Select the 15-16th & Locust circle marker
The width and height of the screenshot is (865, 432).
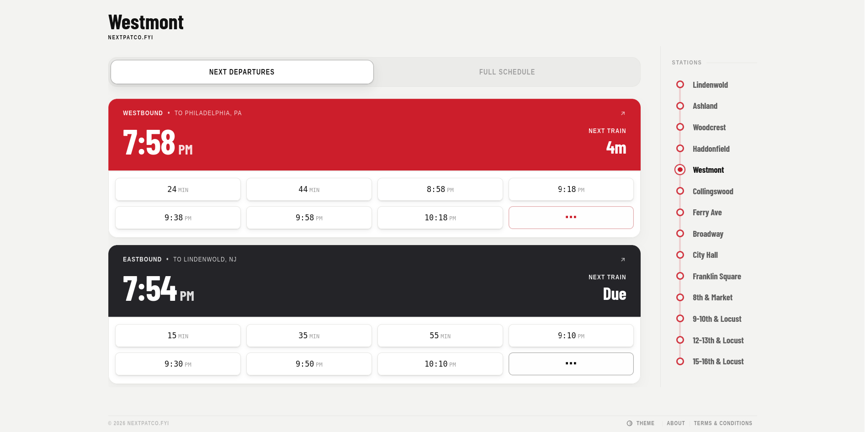(680, 362)
